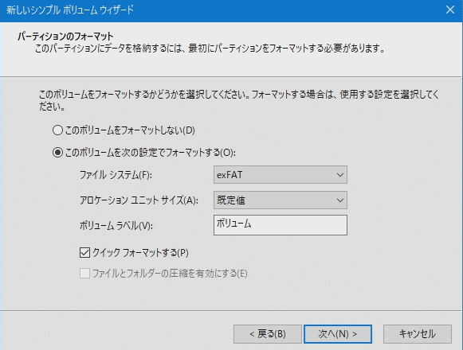Click the '< 戻る(B)' button
This screenshot has height=350, width=463.
(x=268, y=334)
